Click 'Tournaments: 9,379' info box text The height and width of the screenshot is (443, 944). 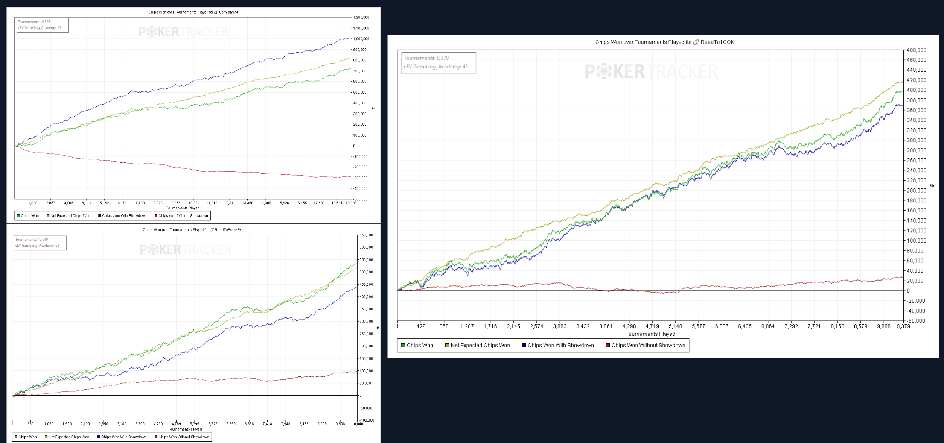tap(426, 58)
